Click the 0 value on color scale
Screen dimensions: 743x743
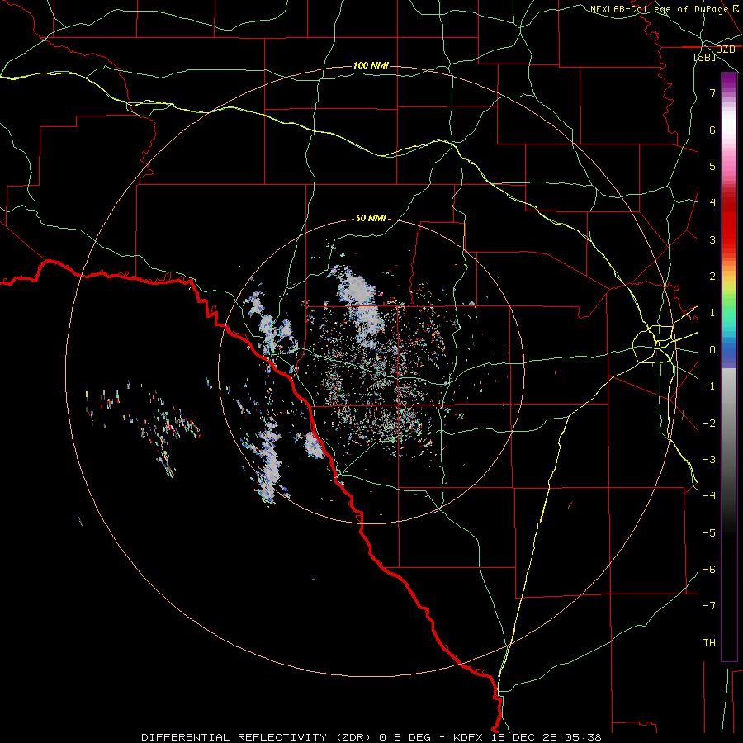coord(712,349)
